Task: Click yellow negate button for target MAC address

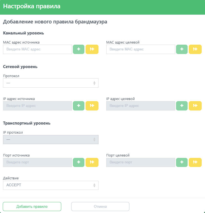Action: click(195, 49)
